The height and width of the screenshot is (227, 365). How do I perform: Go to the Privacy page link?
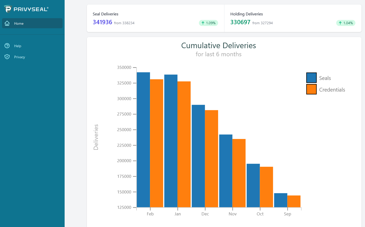(x=19, y=57)
